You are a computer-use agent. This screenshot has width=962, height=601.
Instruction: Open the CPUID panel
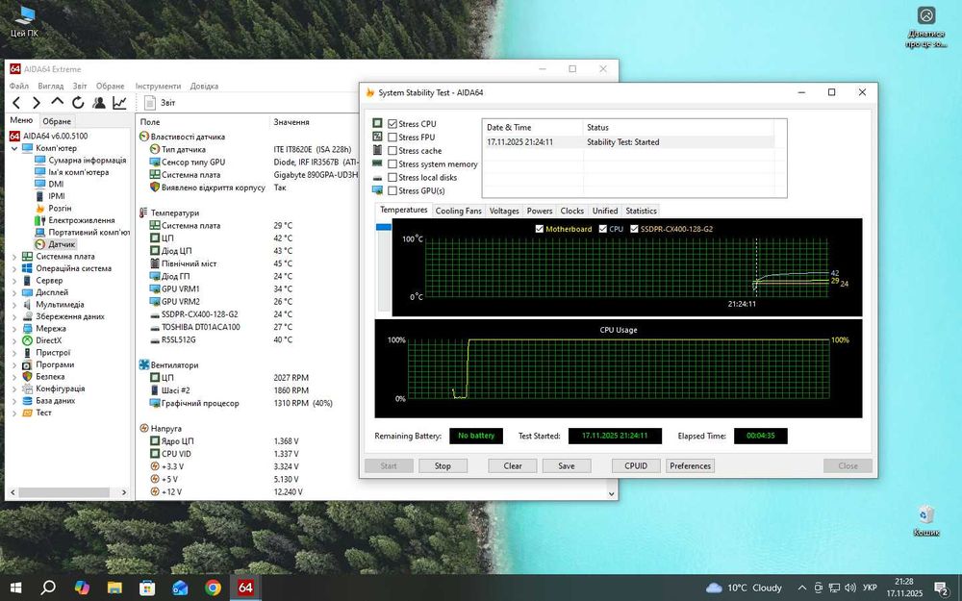(636, 466)
